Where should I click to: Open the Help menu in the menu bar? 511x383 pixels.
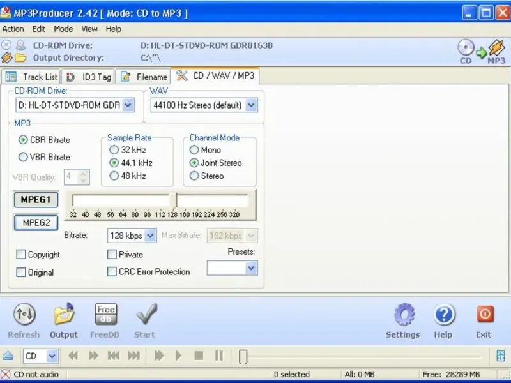114,29
